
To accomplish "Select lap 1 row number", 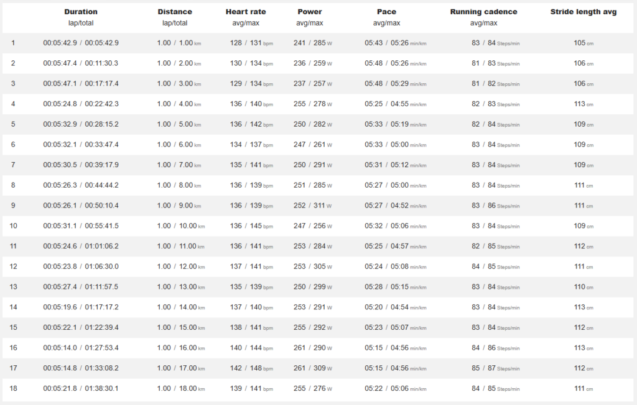I will pyautogui.click(x=13, y=43).
